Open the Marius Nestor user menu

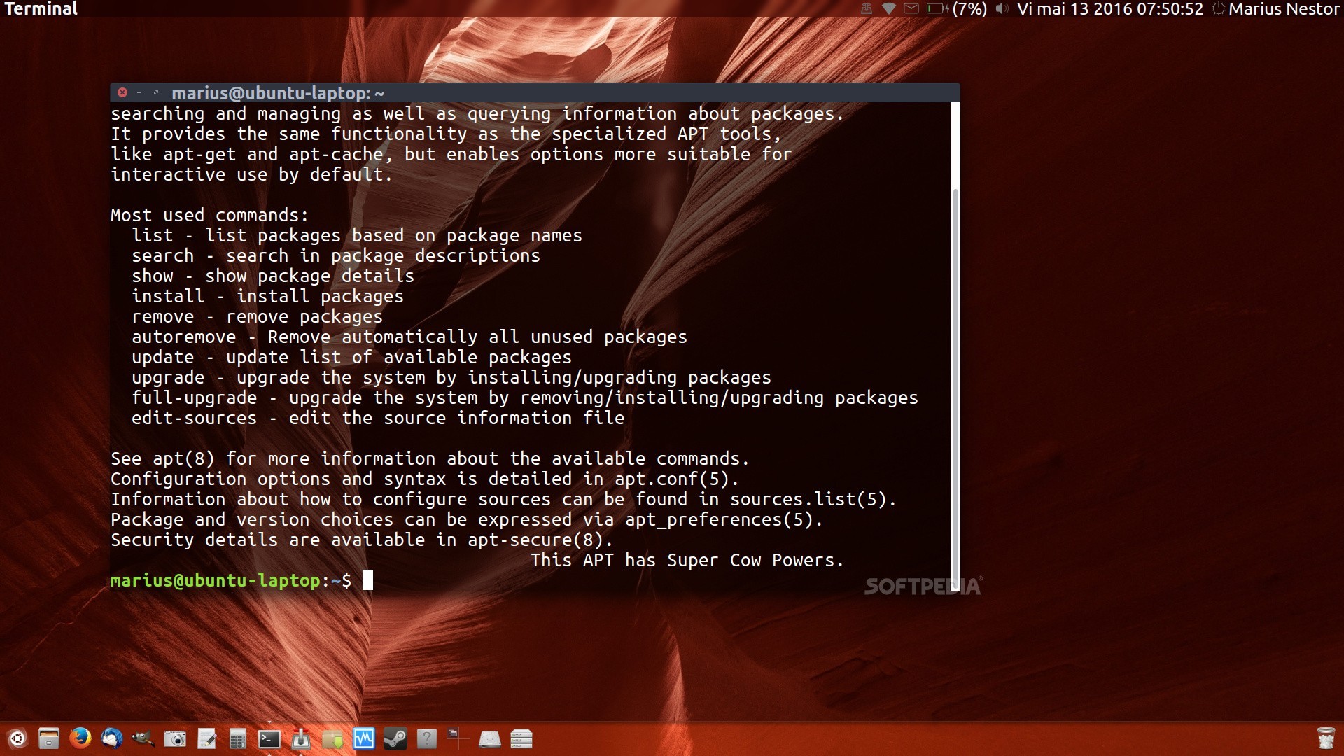pos(1284,9)
